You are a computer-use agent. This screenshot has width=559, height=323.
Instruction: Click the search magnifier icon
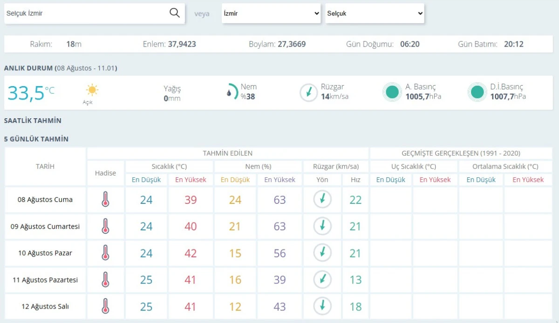pyautogui.click(x=175, y=13)
